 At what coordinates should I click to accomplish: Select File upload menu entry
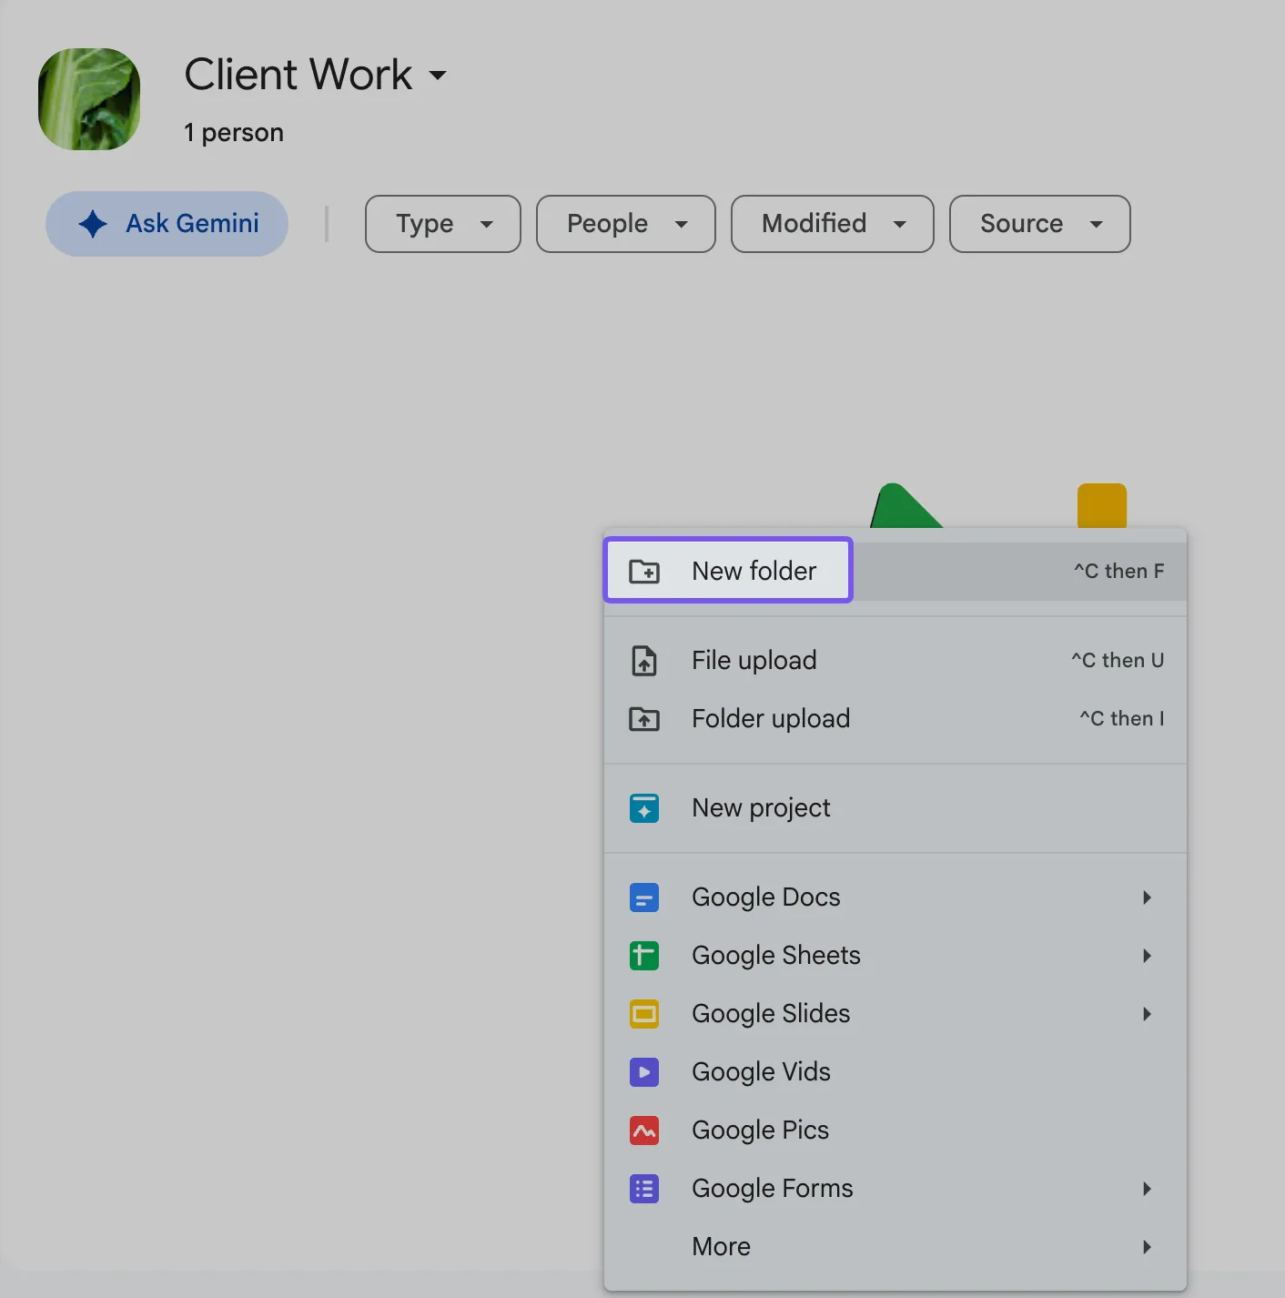(895, 660)
